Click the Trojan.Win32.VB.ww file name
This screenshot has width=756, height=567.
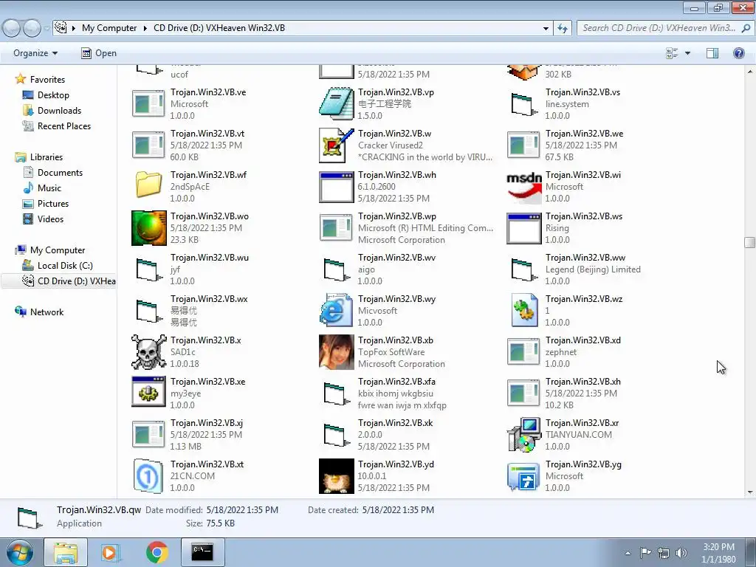pos(585,258)
